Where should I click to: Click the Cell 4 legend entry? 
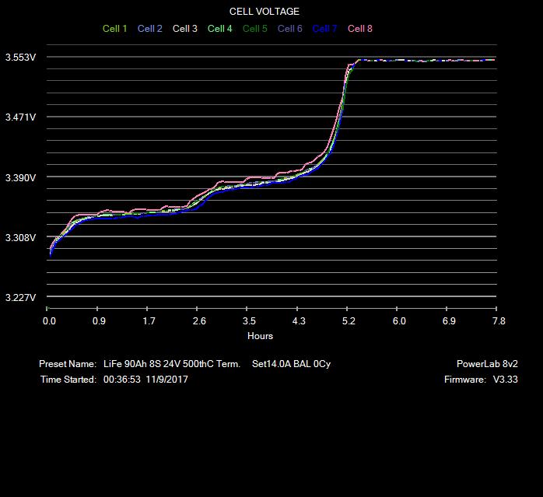point(219,29)
